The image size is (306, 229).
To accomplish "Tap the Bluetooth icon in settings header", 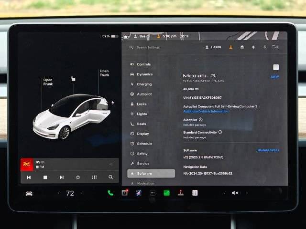I will (x=264, y=47).
